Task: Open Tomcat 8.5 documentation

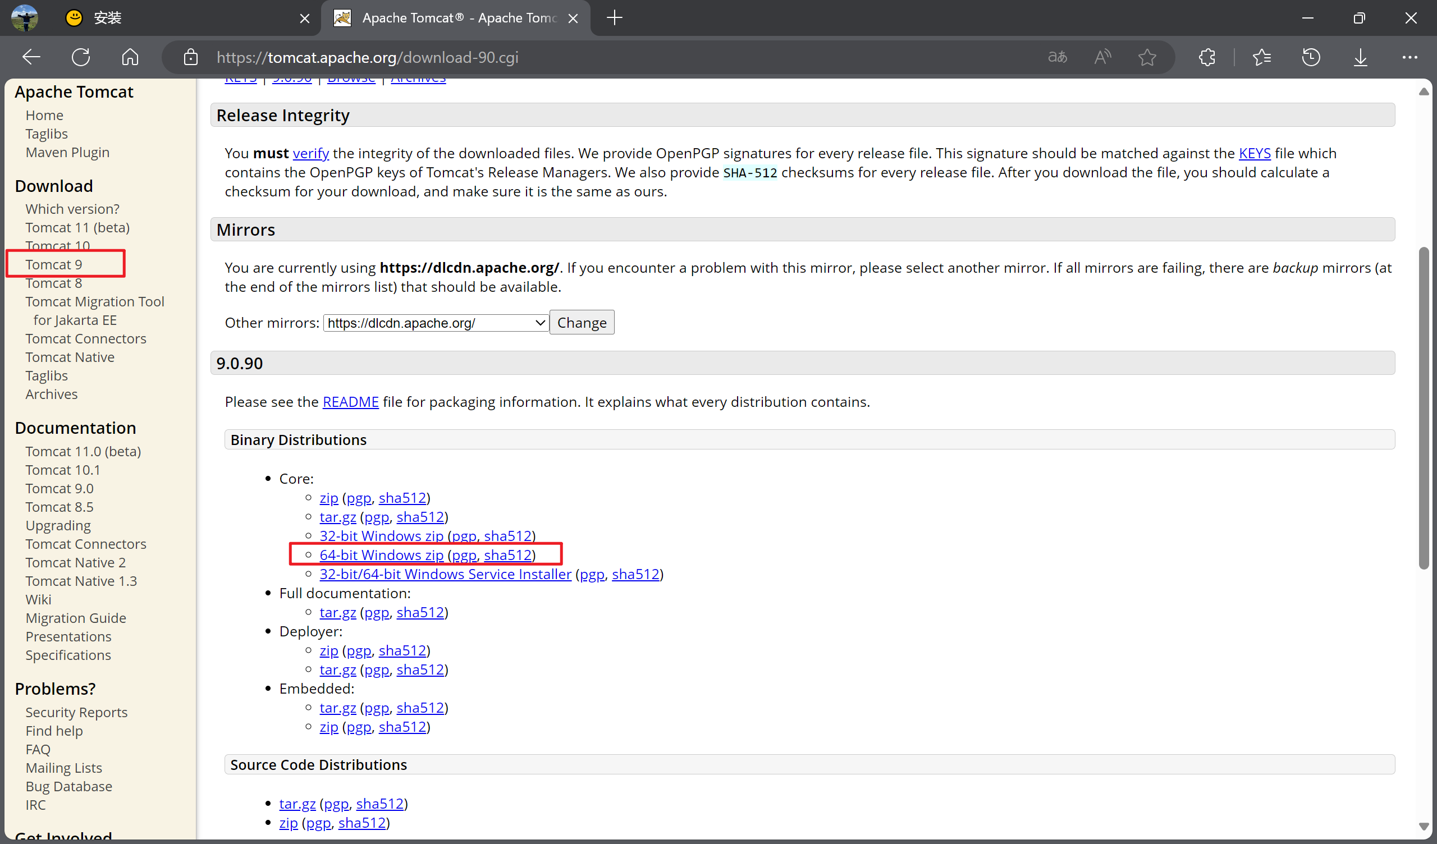Action: pyautogui.click(x=60, y=507)
